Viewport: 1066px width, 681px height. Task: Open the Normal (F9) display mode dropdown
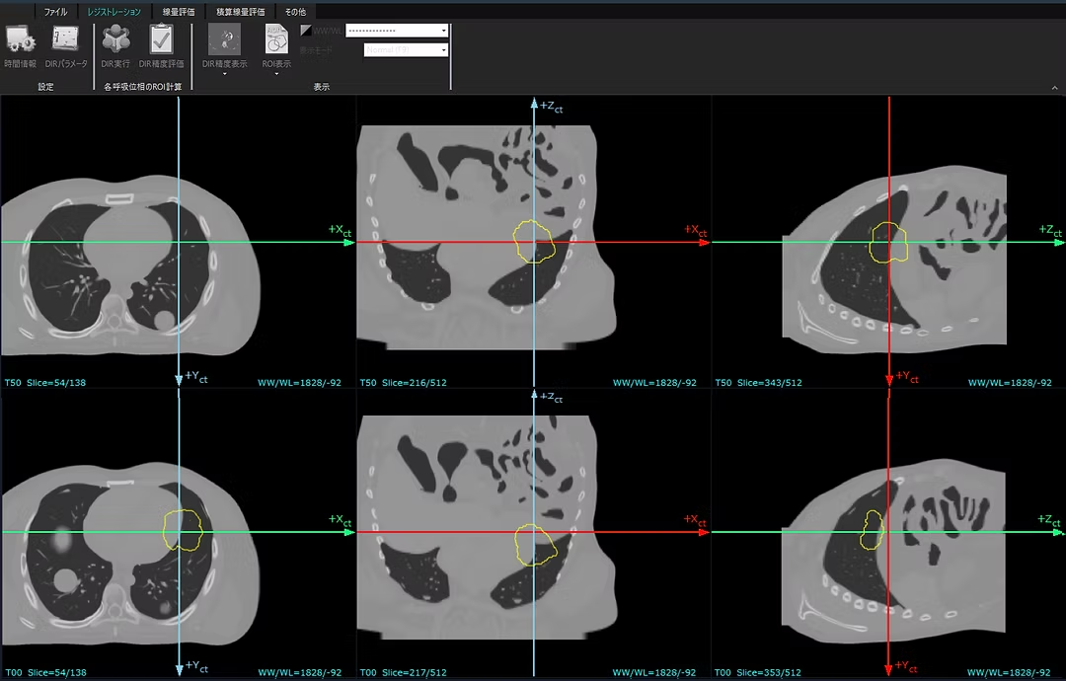point(406,50)
